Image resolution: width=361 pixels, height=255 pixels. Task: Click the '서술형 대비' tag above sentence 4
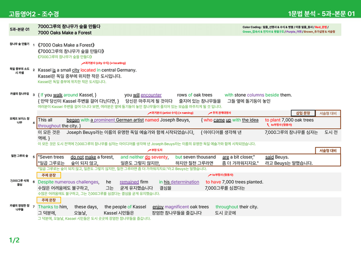[x=328, y=113]
